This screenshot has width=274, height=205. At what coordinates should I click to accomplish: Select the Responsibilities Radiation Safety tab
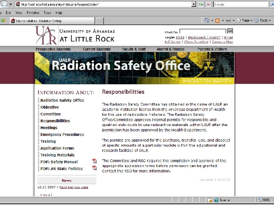point(53,21)
